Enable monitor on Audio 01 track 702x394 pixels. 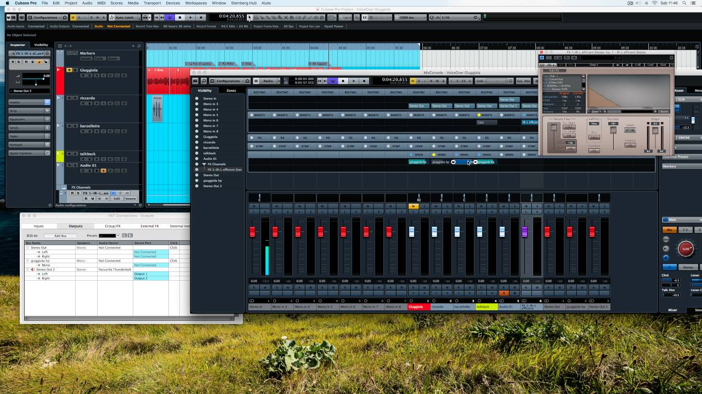(x=104, y=171)
